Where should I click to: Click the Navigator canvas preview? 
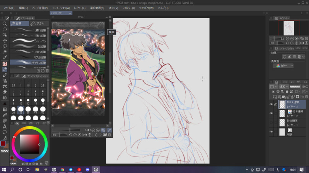click(289, 28)
